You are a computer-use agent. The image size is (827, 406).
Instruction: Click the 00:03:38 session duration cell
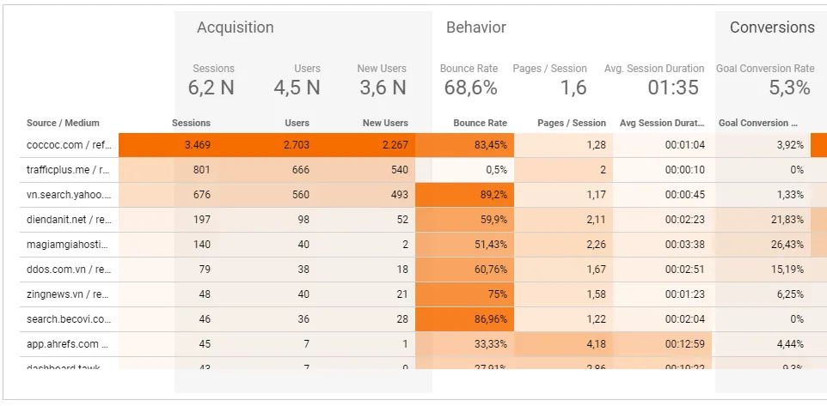[663, 245]
